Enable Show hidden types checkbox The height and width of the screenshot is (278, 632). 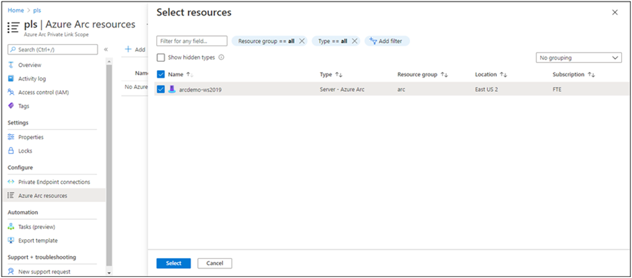pos(161,58)
